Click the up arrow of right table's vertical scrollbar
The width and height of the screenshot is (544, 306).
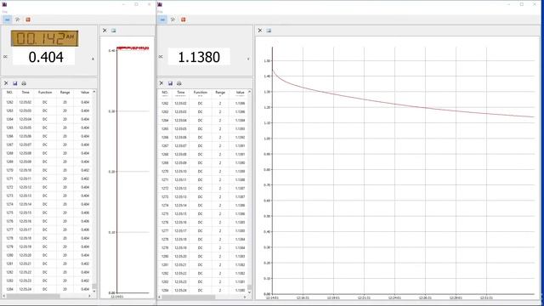249,92
